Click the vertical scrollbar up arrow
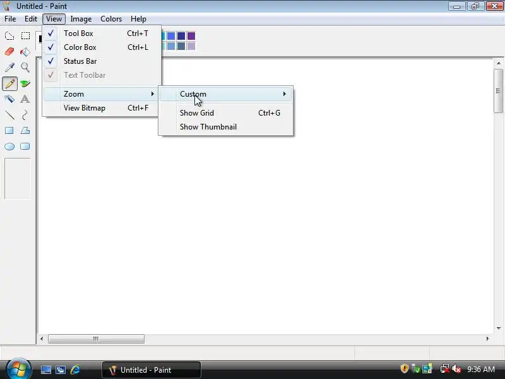This screenshot has width=505, height=379. pos(499,63)
